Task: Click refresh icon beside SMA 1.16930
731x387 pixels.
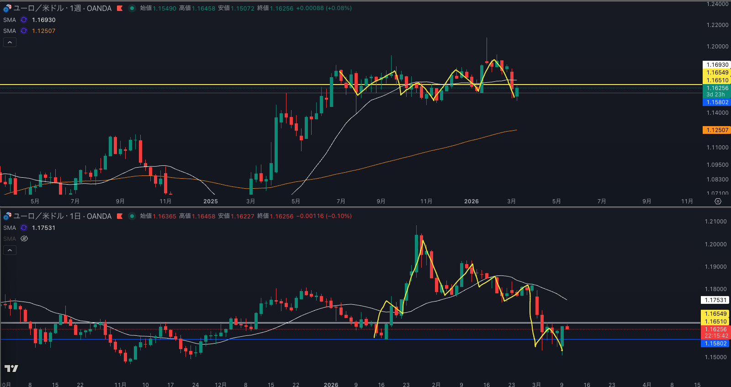Action: pos(24,20)
